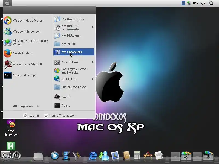
Task: Click the grey stack placeholder before downloads box
Action: 197,156
